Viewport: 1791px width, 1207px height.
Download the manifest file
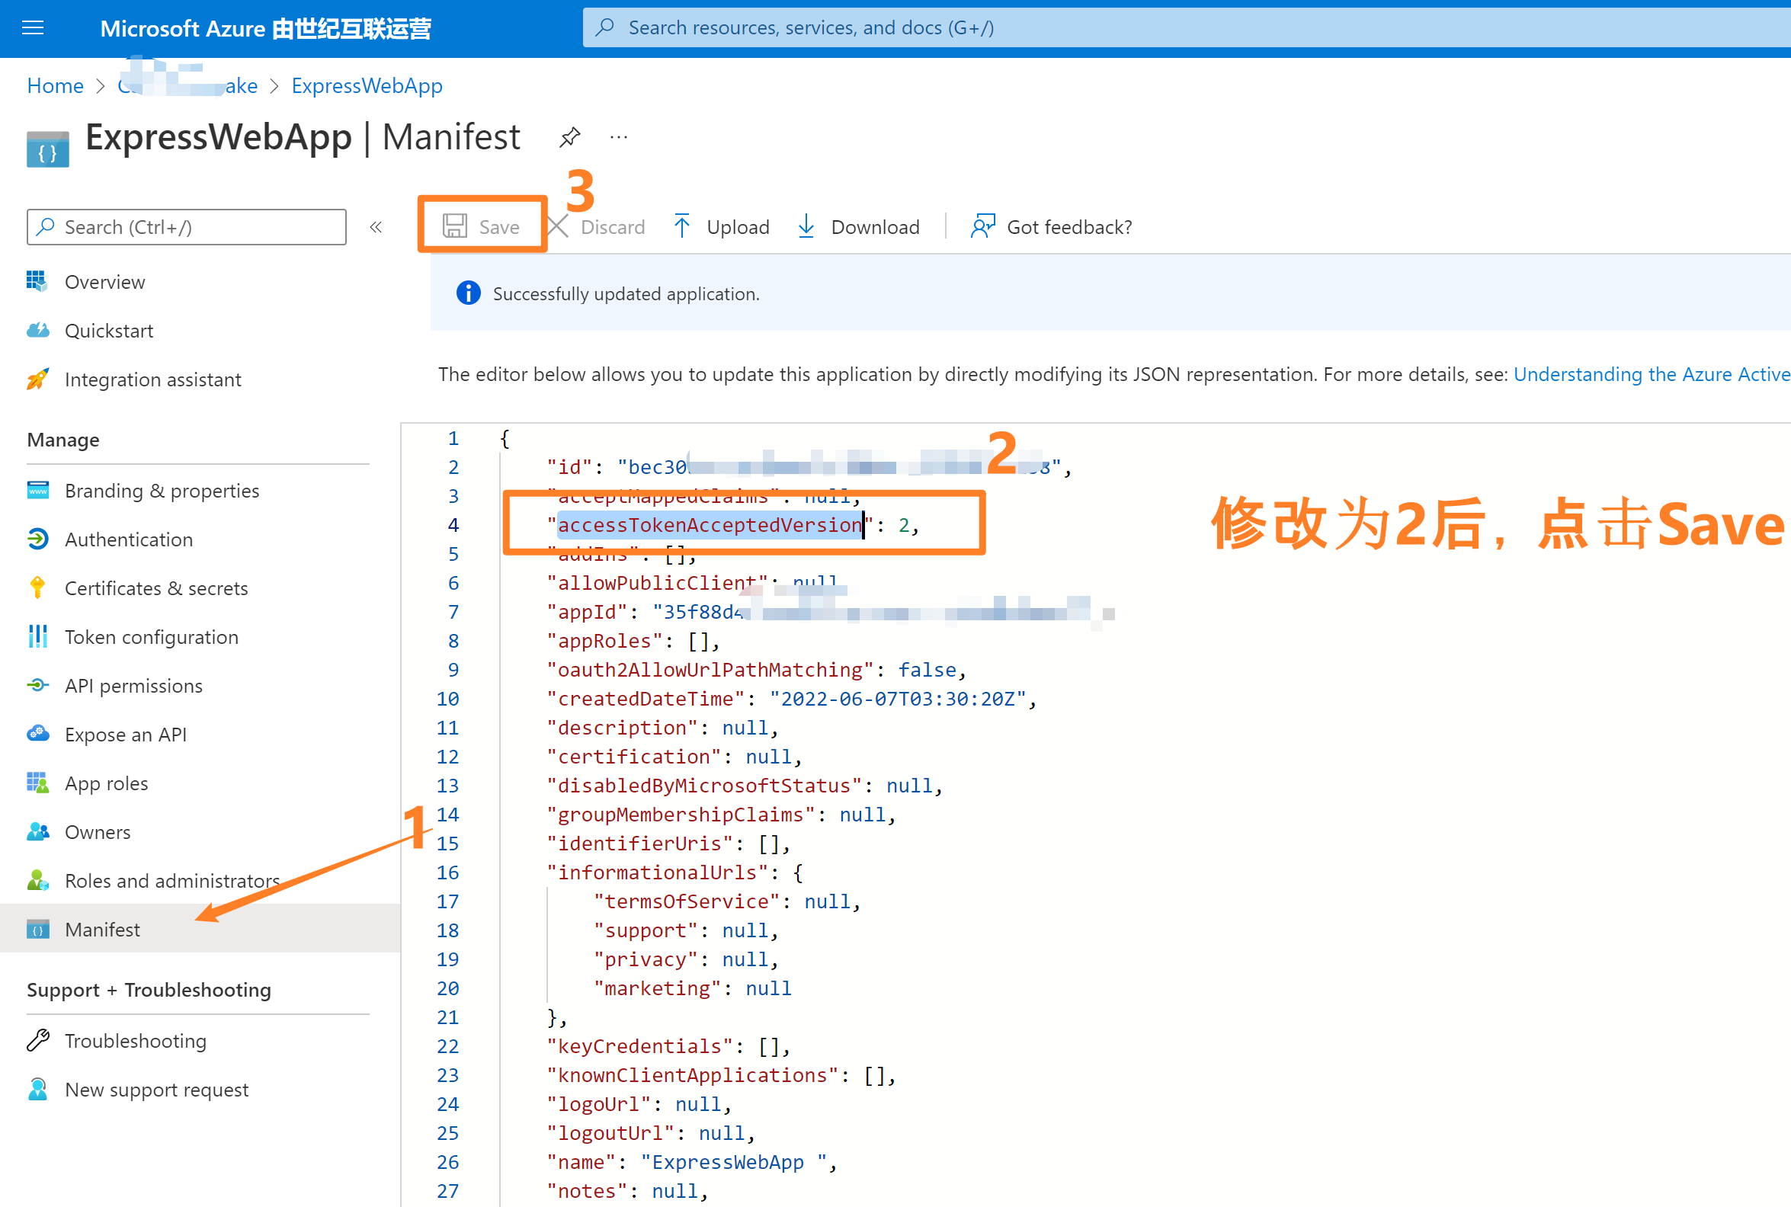[x=859, y=227]
